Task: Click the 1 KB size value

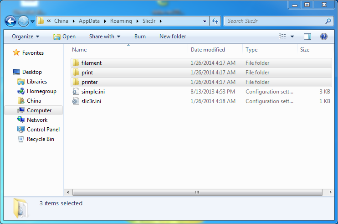Action: (x=325, y=101)
